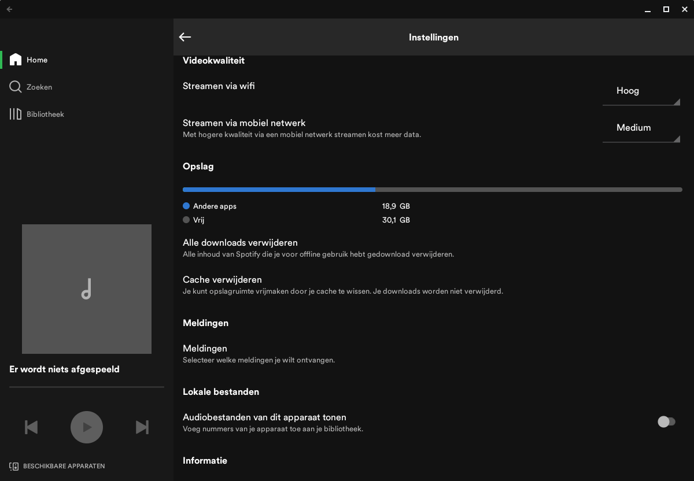The image size is (694, 481).
Task: Click Er wordt niets afgespeeld text
Action: click(64, 369)
